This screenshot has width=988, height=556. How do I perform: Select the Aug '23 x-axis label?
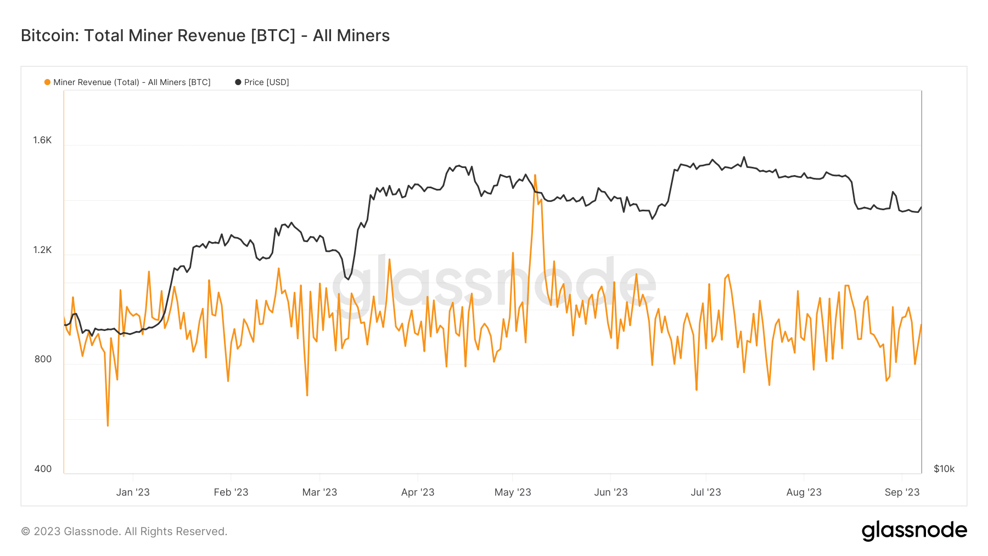point(804,492)
